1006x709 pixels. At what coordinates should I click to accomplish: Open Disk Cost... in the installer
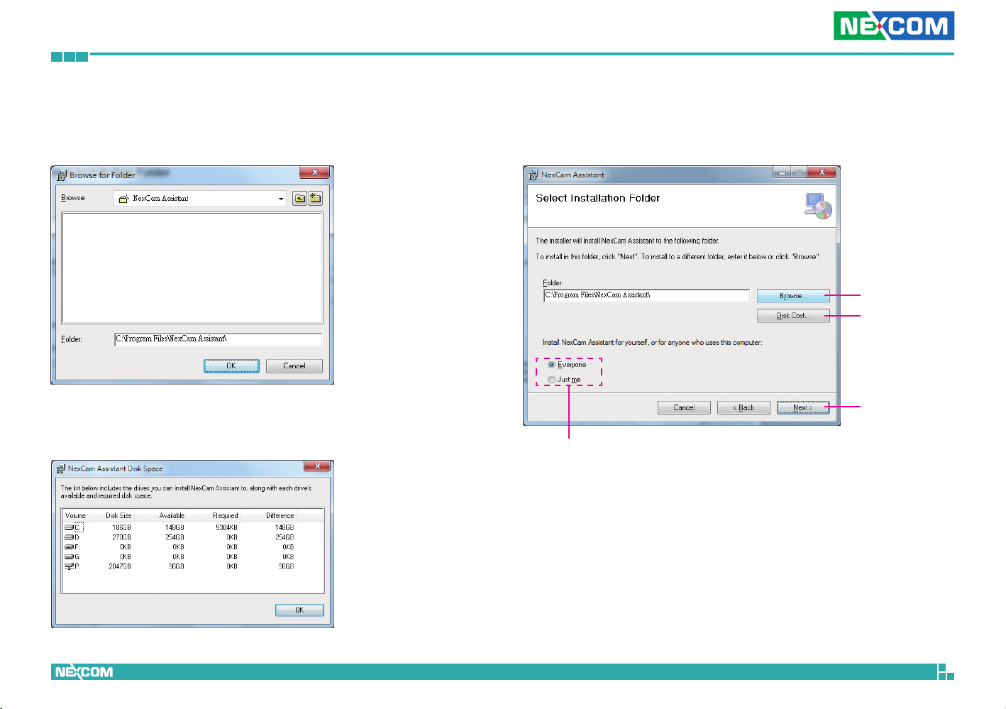click(x=793, y=316)
